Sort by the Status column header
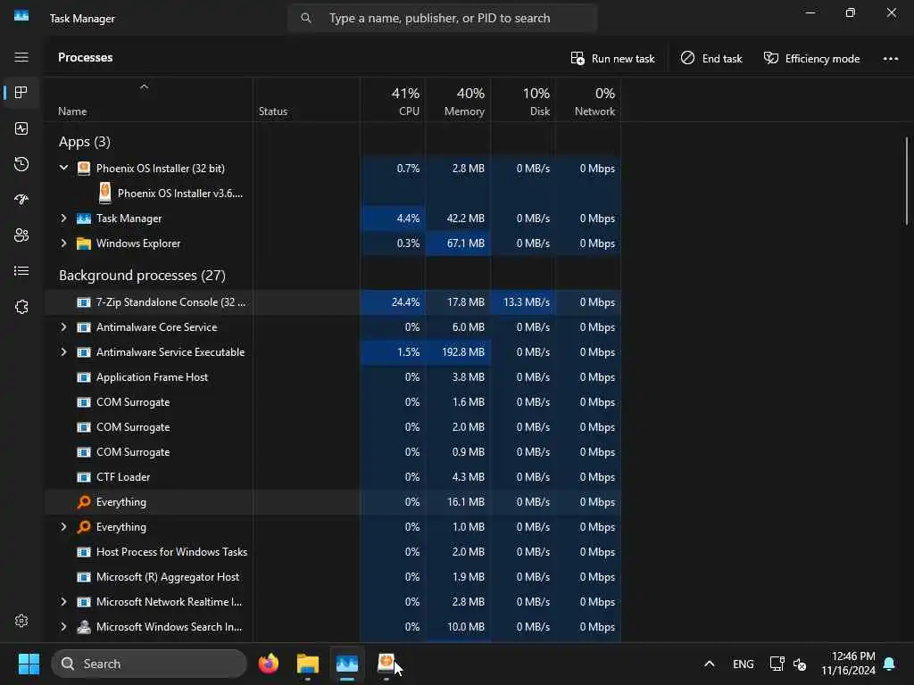The height and width of the screenshot is (685, 914). coord(307,100)
